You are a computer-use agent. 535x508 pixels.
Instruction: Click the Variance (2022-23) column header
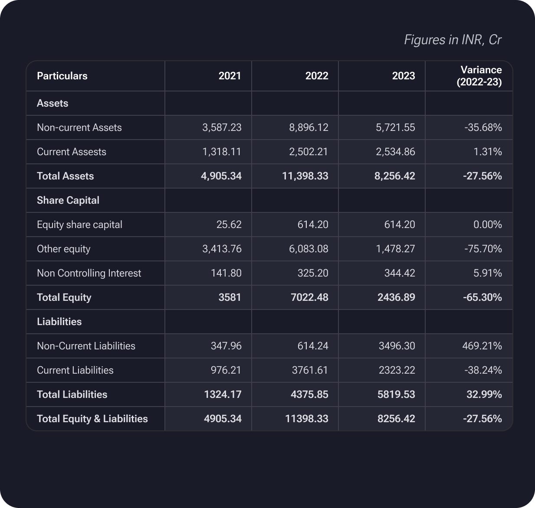pyautogui.click(x=480, y=76)
